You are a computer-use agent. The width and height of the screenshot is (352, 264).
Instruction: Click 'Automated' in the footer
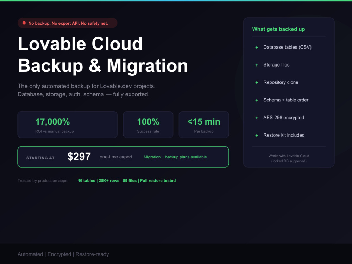coord(30,254)
